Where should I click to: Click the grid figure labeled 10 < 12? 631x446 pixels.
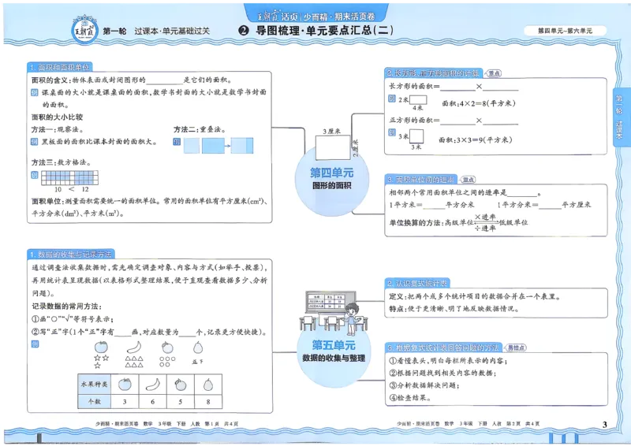[x=69, y=178]
